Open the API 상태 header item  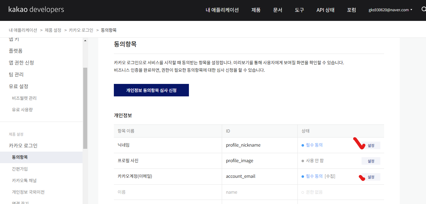(x=325, y=10)
